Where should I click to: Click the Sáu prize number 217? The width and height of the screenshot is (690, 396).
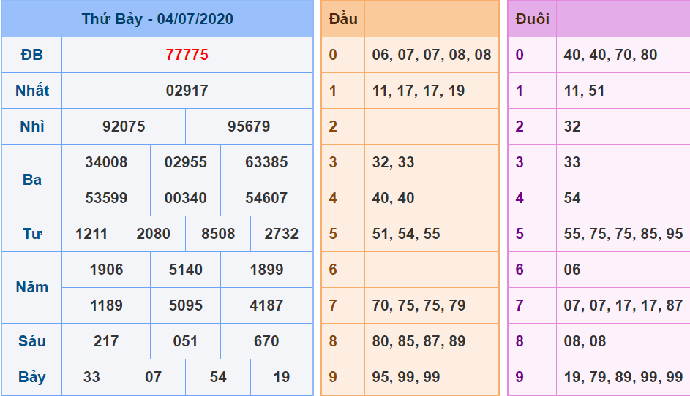point(106,341)
